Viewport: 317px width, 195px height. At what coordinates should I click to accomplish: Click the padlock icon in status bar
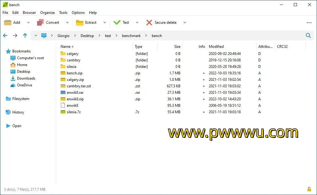(309, 189)
